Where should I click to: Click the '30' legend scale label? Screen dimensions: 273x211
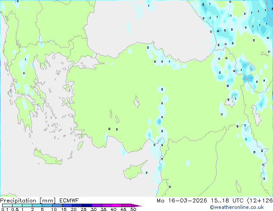coord(93,209)
